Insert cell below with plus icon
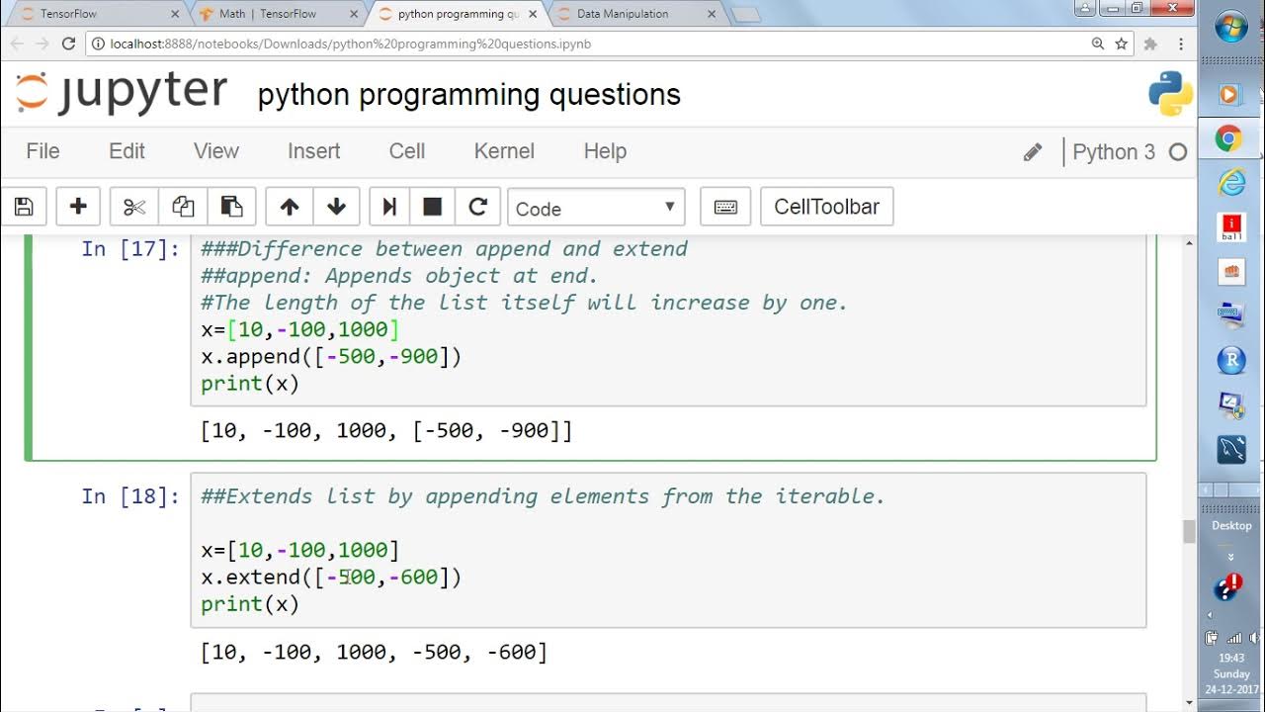 (78, 207)
